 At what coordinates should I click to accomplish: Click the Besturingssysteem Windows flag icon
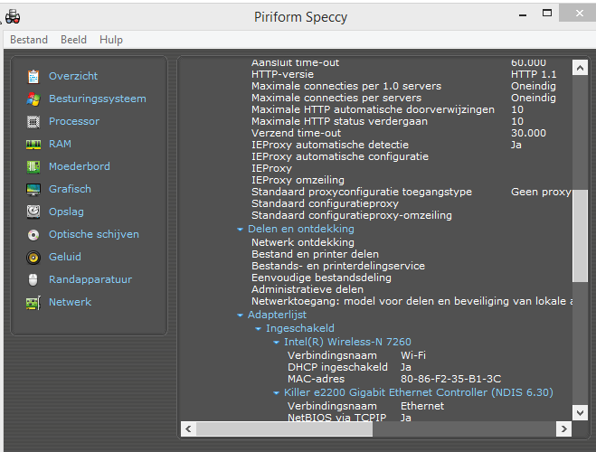click(x=33, y=99)
